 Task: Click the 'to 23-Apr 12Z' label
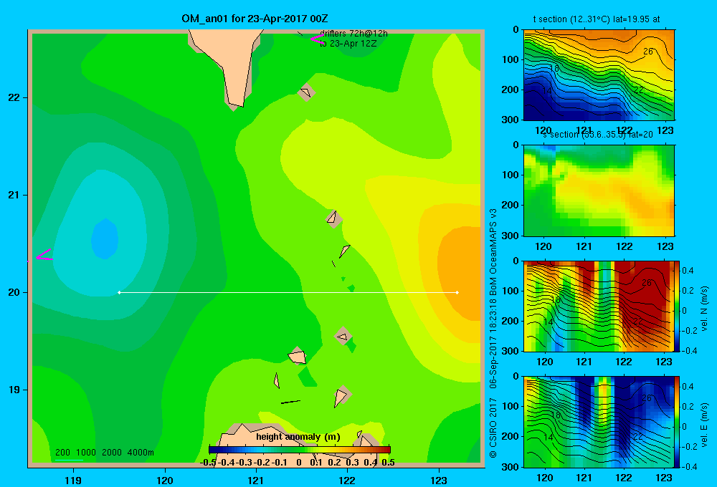348,44
